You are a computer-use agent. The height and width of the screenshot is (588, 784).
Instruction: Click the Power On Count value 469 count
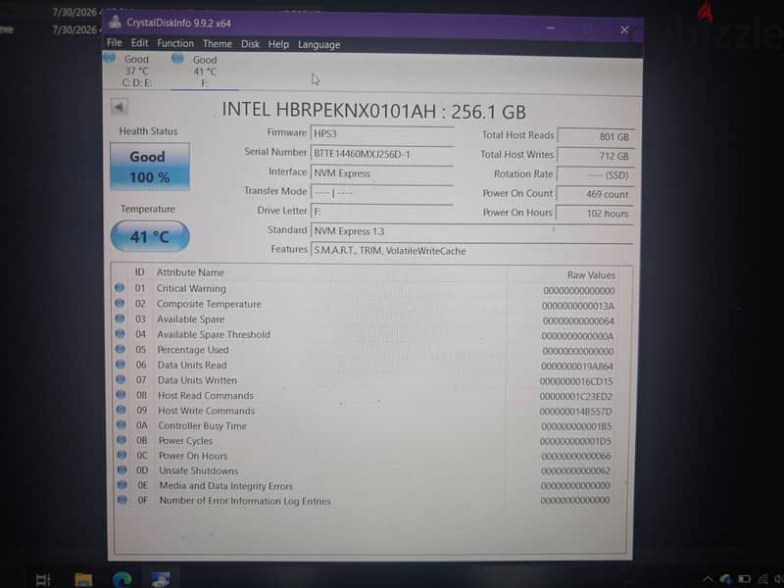595,194
